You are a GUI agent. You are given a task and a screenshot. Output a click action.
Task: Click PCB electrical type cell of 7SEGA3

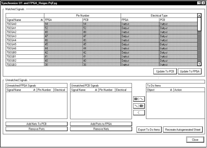pyautogui.click(x=178, y=36)
